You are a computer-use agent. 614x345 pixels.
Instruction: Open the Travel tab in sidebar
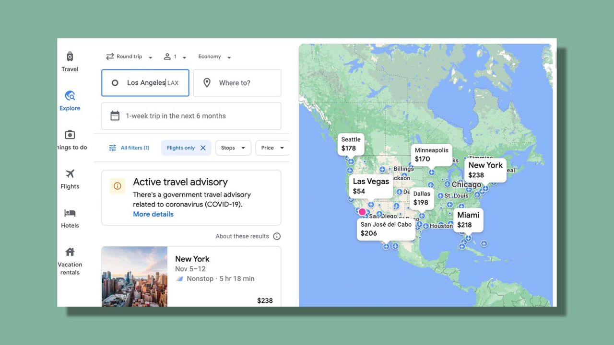tap(70, 62)
